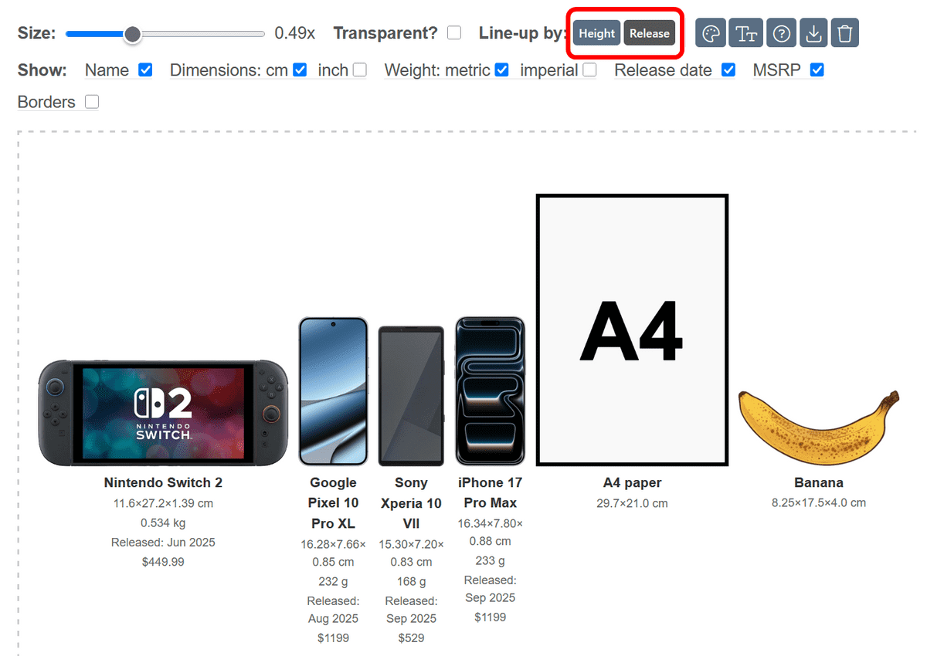Enable the Borders checkbox
Image resolution: width=927 pixels, height=656 pixels.
pos(92,102)
